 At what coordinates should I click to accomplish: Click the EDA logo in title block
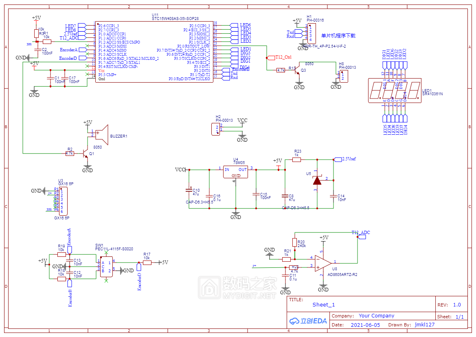(308, 321)
